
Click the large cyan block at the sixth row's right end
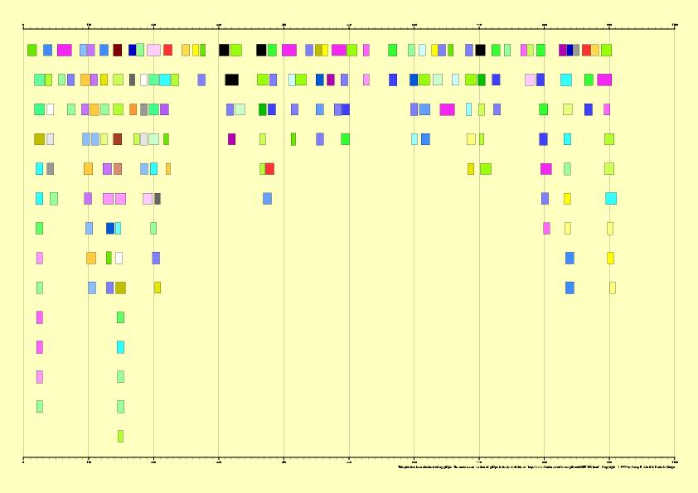pyautogui.click(x=611, y=199)
